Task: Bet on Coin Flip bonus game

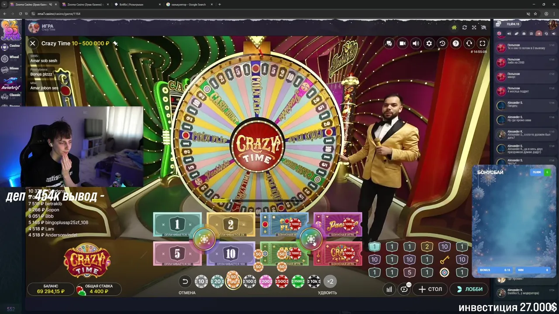Action: [284, 225]
